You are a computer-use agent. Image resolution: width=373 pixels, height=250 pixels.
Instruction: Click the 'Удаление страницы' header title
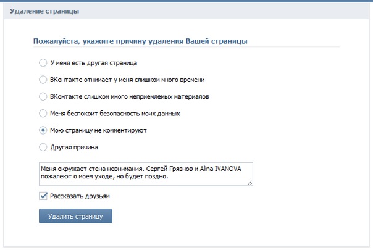(x=44, y=11)
